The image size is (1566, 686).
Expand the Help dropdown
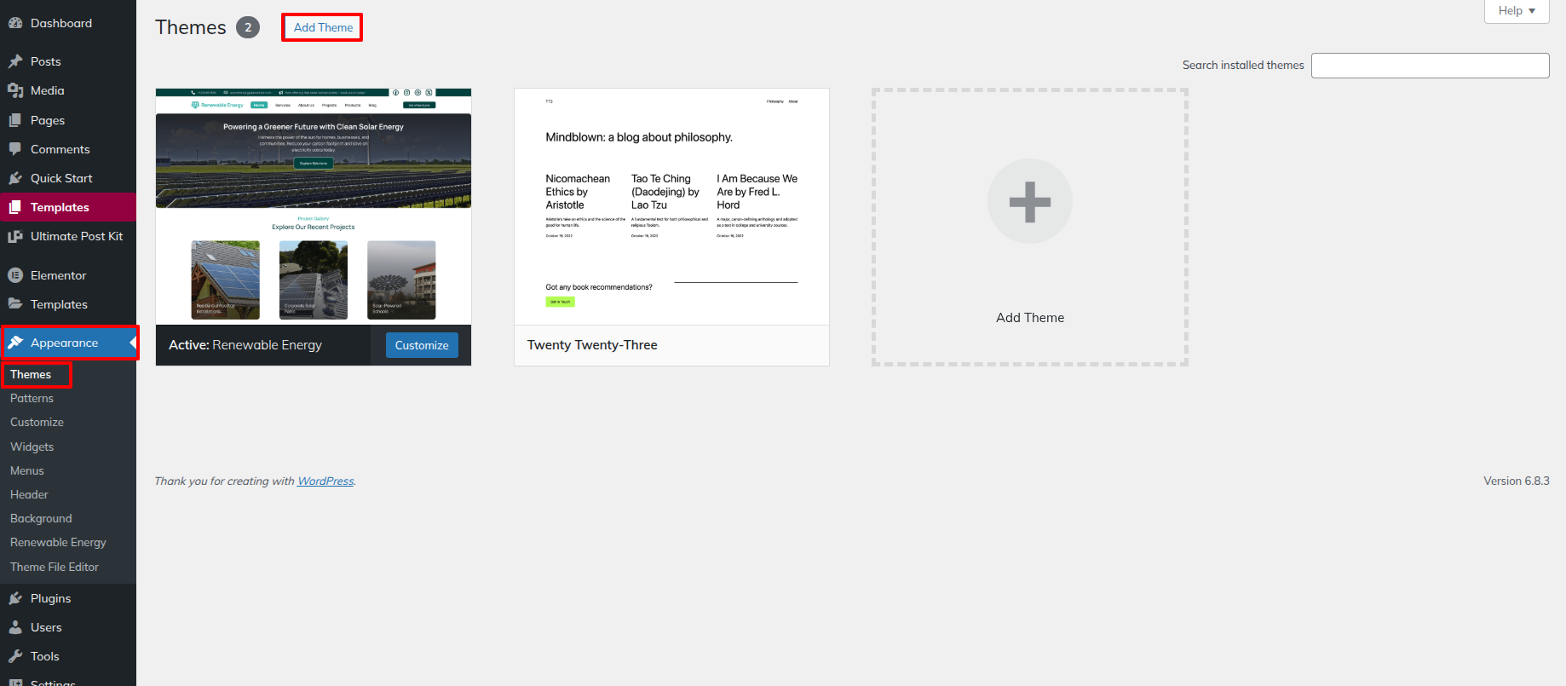coord(1516,11)
